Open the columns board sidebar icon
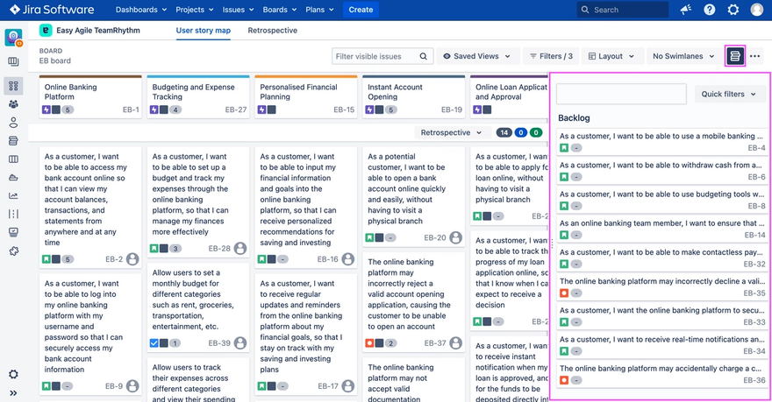The height and width of the screenshot is (402, 772). [x=13, y=159]
